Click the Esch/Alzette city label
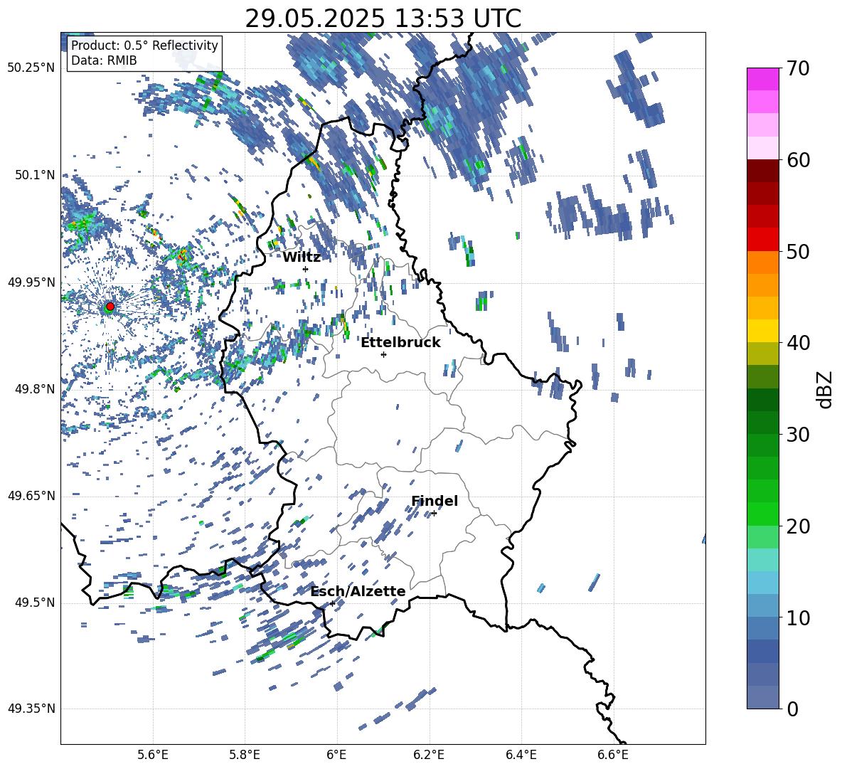The width and height of the screenshot is (842, 769). tap(358, 592)
